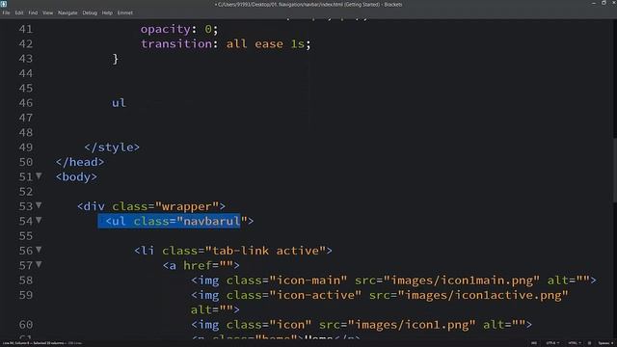The height and width of the screenshot is (347, 617).
Task: Collapse the anchor tag fold on line 57
Action: click(39, 264)
